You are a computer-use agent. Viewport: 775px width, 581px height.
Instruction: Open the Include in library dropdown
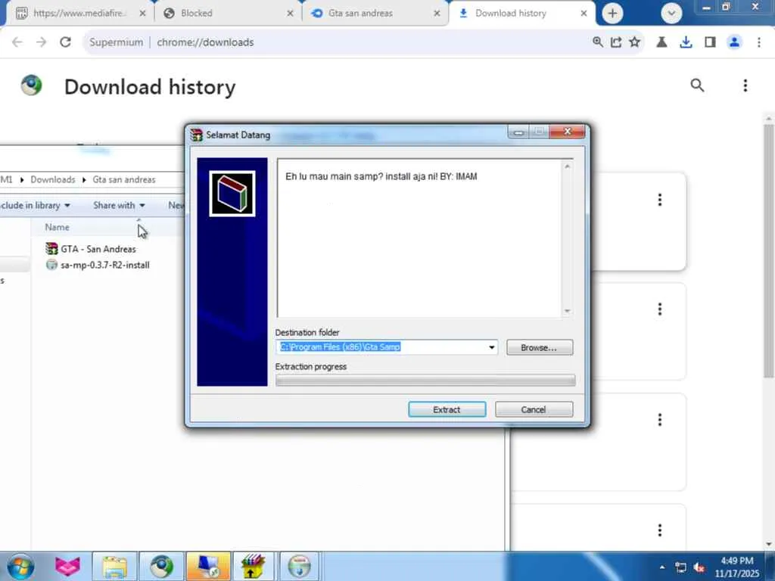[35, 205]
